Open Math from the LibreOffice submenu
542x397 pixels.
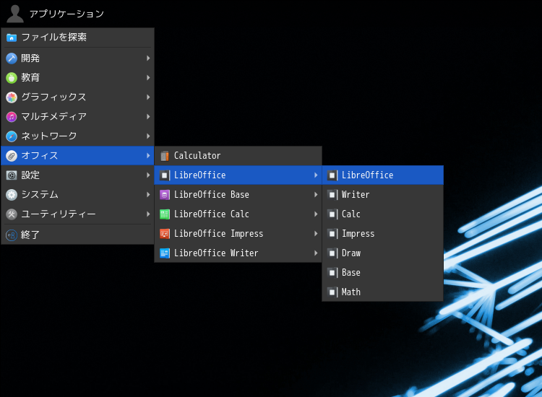click(382, 292)
